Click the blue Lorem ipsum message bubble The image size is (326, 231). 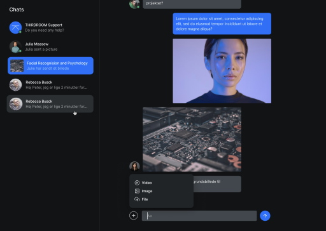222,23
